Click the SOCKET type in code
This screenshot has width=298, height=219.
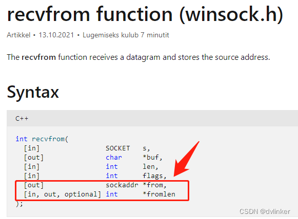pyautogui.click(x=118, y=148)
